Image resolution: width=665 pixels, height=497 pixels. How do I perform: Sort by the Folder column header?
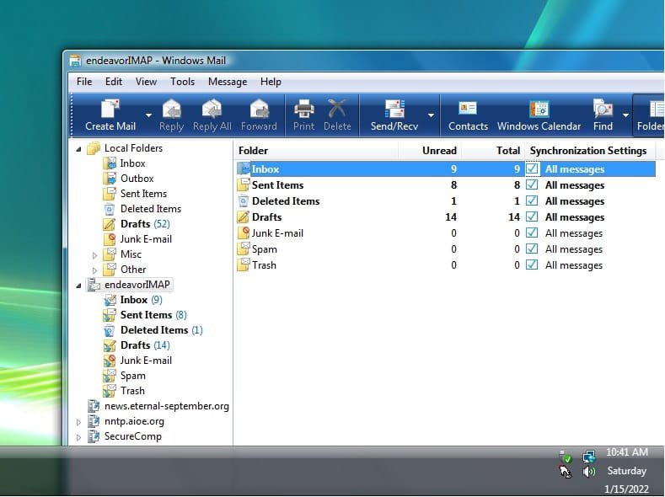(316, 151)
